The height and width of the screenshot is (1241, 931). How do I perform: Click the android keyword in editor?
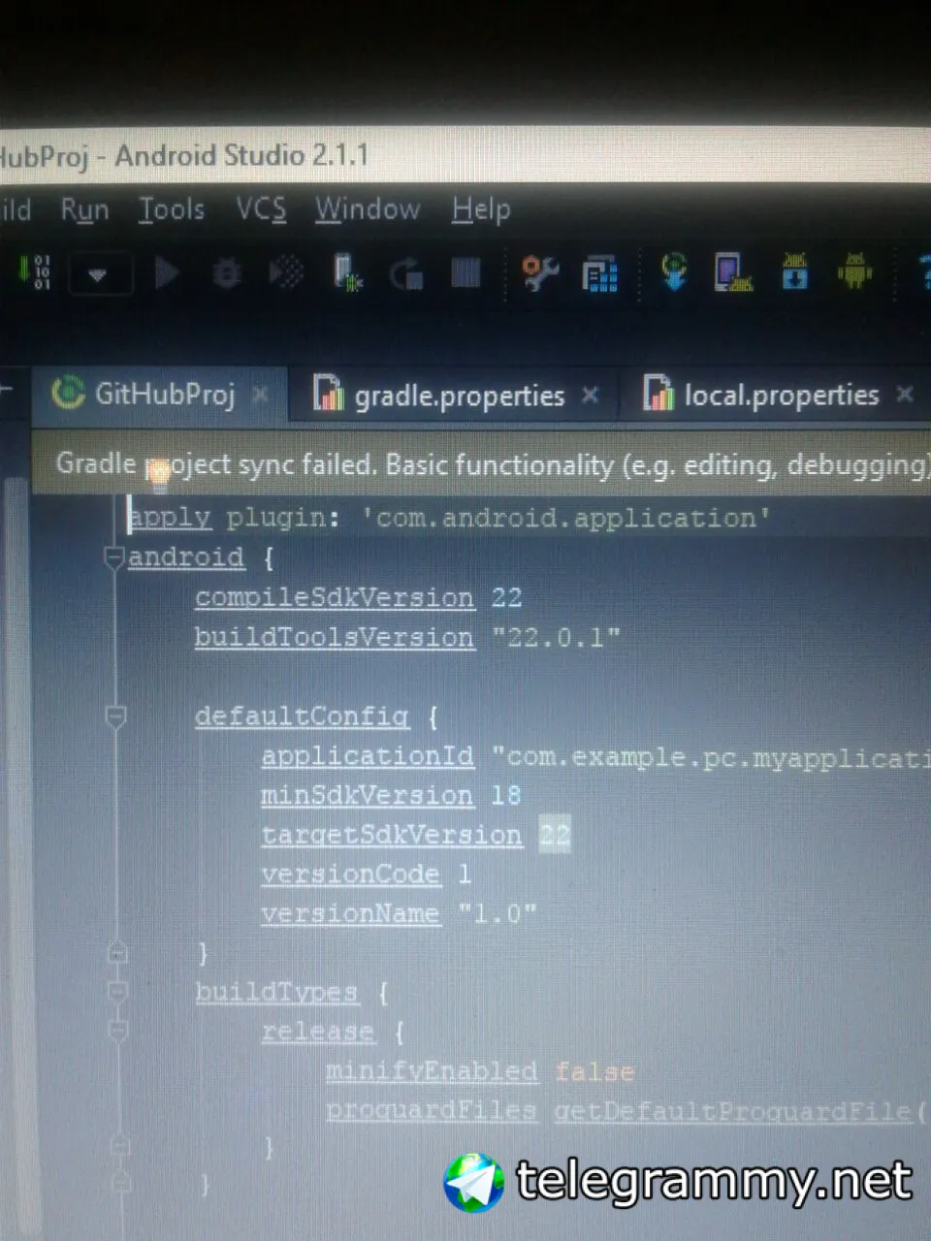pos(186,557)
